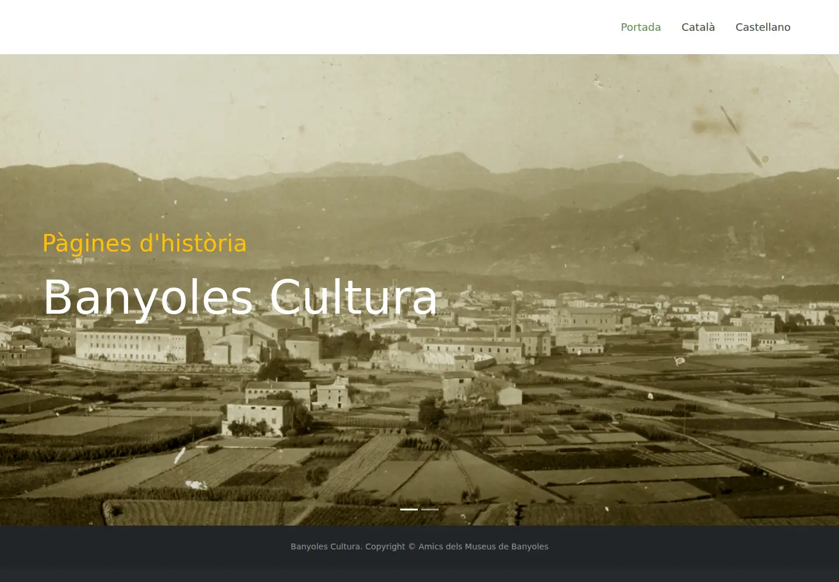
Task: Open the Portada menu item
Action: pyautogui.click(x=640, y=27)
